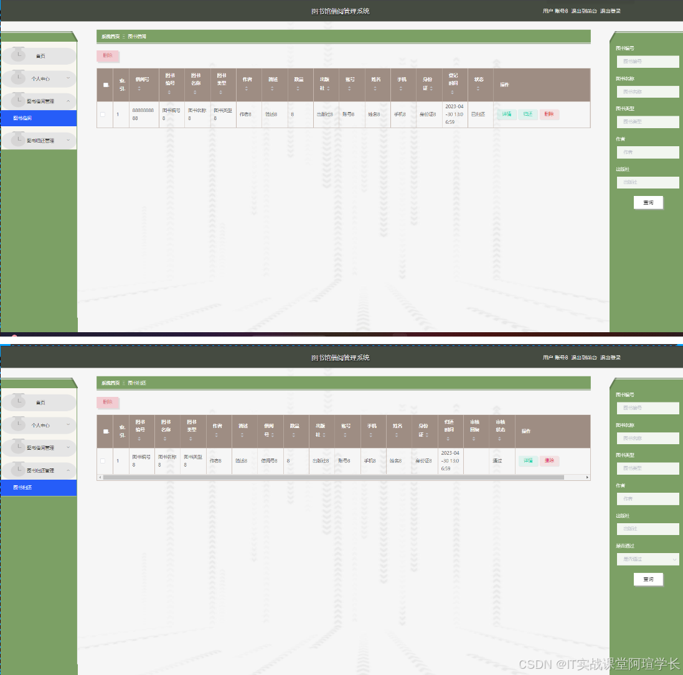Click the 图书归还管理 sidebar icon on 图书归还 page
This screenshot has width=683, height=675.
[18, 469]
